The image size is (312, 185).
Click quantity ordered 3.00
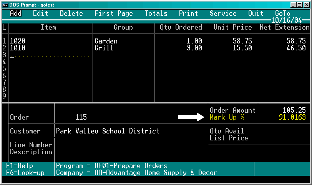click(194, 48)
